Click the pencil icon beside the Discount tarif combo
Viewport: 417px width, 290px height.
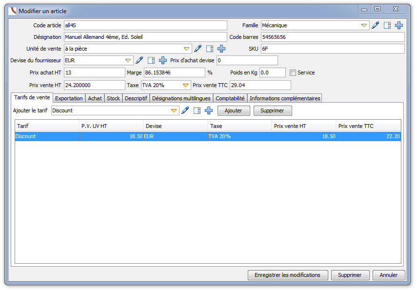[x=185, y=110]
